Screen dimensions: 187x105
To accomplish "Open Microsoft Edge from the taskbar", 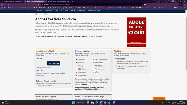I will pyautogui.click(x=97, y=103).
